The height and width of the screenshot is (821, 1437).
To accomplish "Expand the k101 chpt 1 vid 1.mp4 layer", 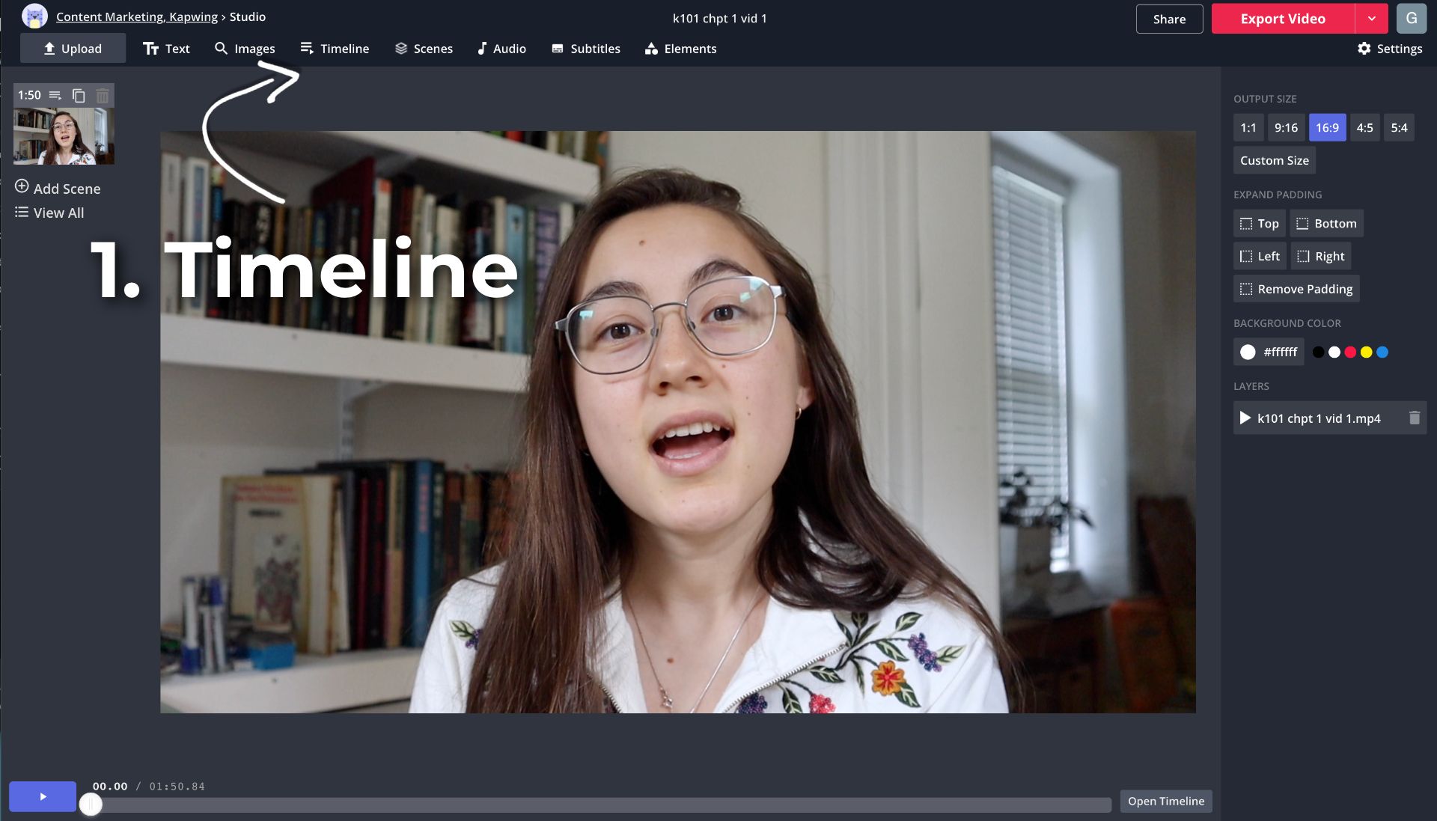I will point(1245,418).
